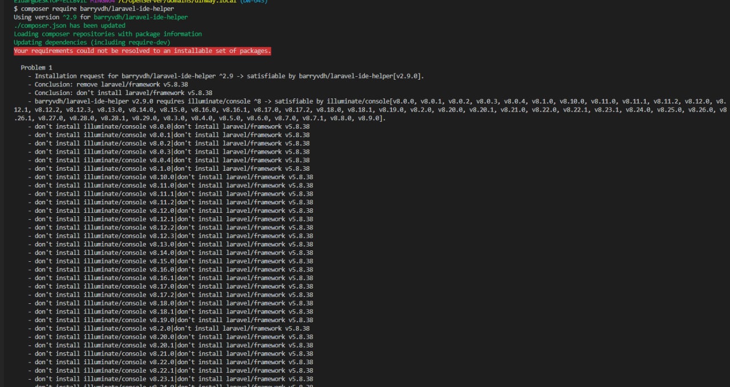Select 'don't install illuminate/console v8.17.0' row
The height and width of the screenshot is (387, 730).
[x=171, y=286]
